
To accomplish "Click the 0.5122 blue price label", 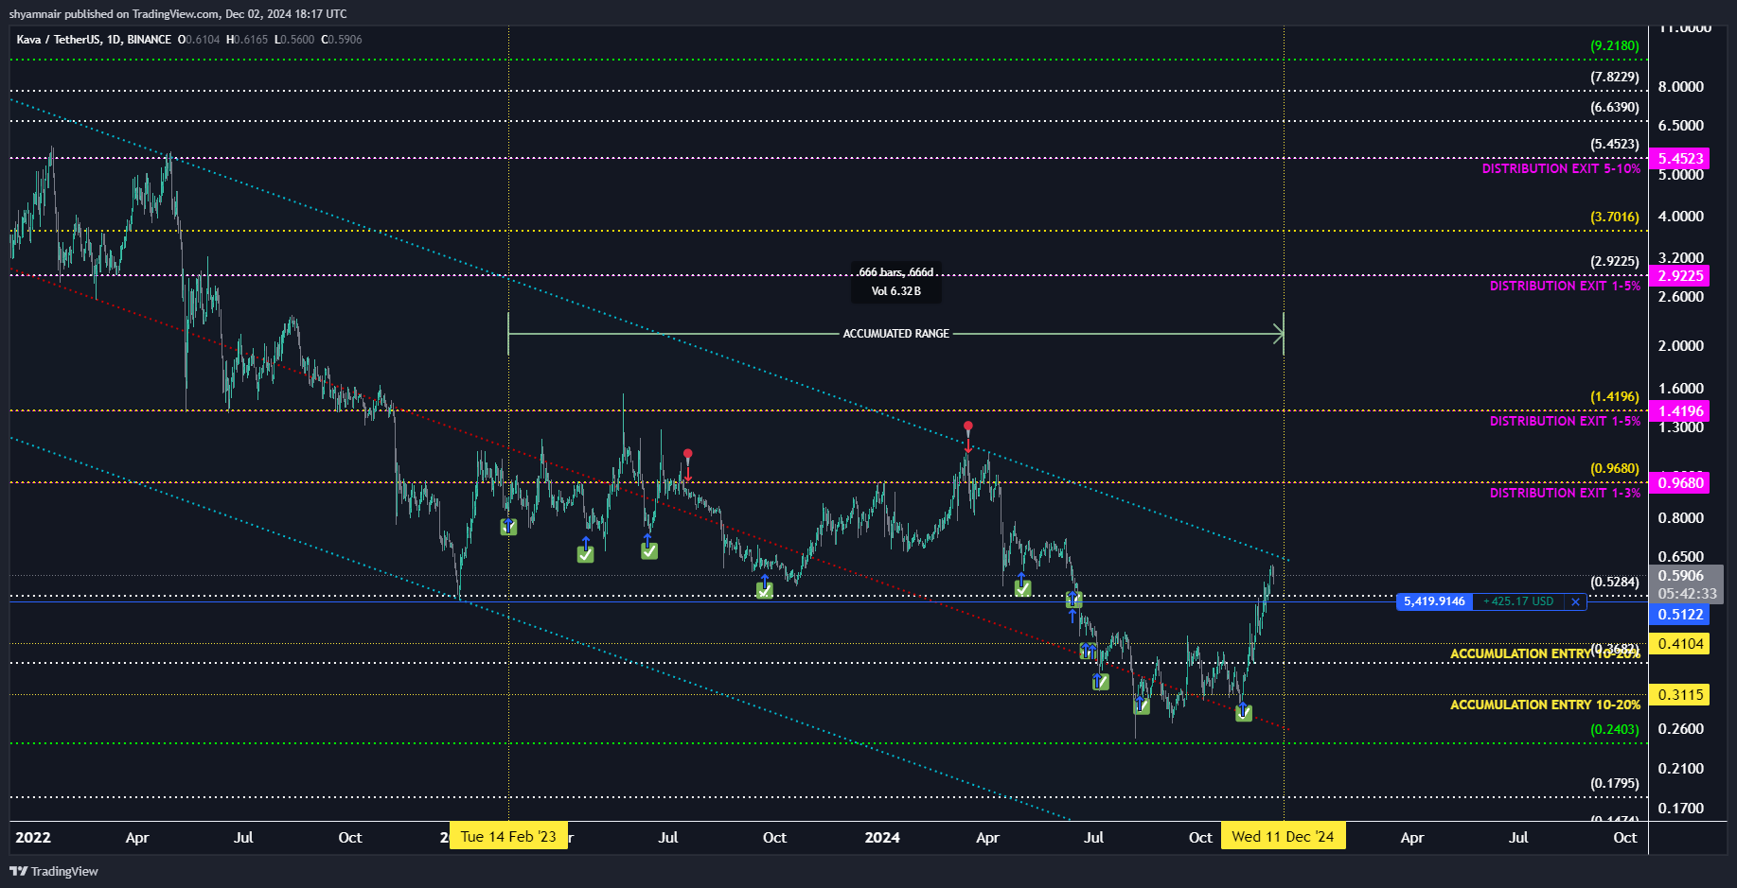I will coord(1680,615).
